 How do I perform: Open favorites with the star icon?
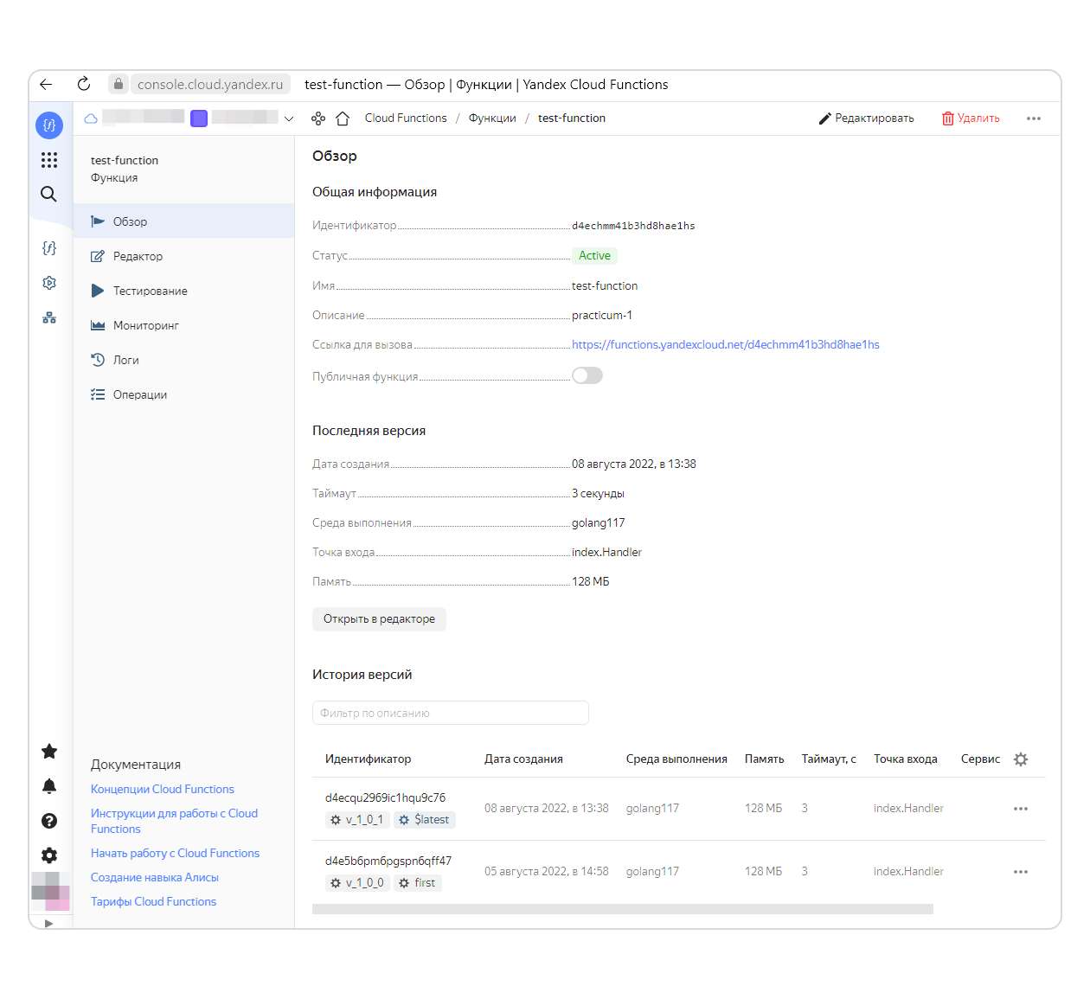[x=49, y=751]
